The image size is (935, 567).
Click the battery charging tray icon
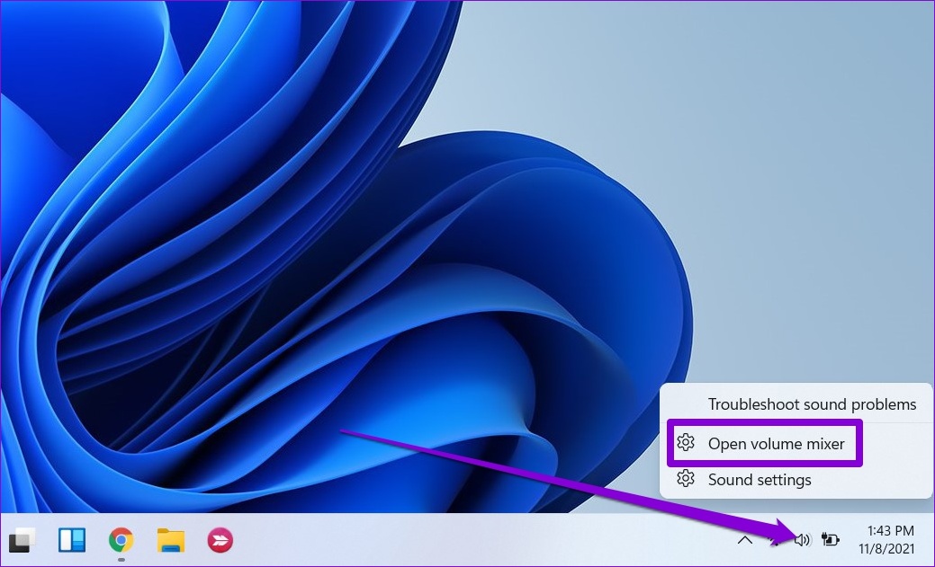[830, 540]
